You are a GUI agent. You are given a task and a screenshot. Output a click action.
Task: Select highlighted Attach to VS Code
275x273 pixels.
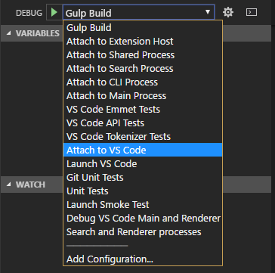(x=143, y=150)
